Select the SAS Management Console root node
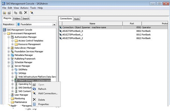This screenshot has width=170, height=112. coord(20,30)
